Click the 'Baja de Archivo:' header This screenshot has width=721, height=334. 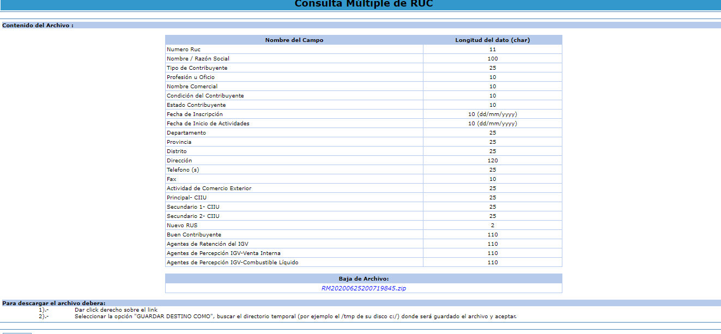point(363,278)
